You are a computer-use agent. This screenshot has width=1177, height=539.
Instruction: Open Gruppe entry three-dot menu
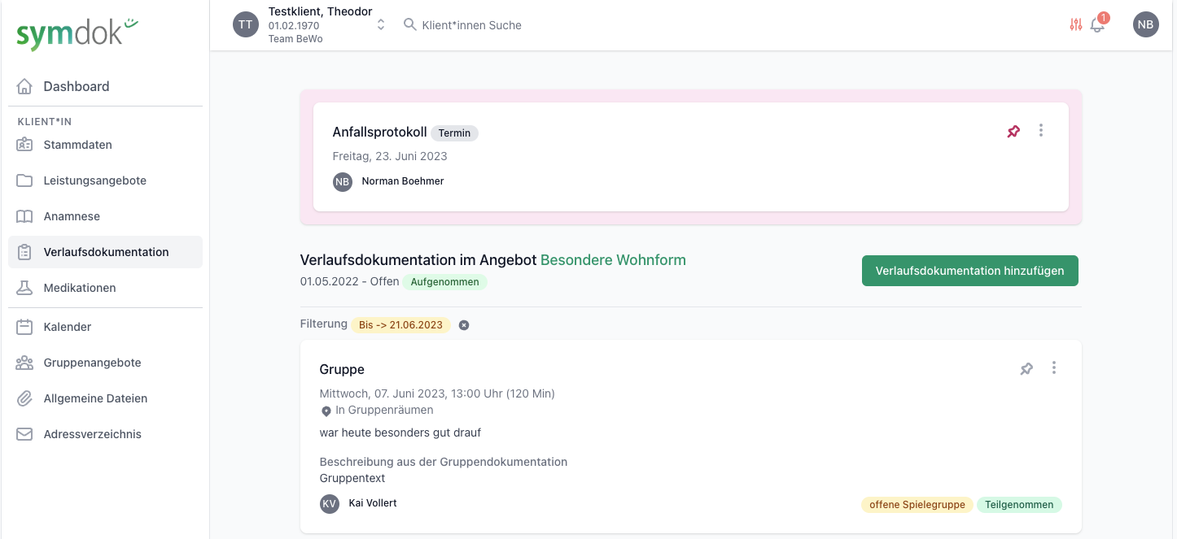pyautogui.click(x=1054, y=367)
